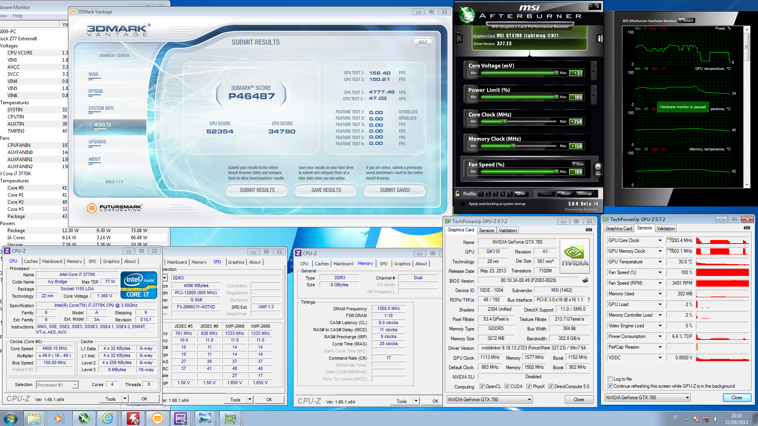The width and height of the screenshot is (758, 426).
Task: Open Kombustor via the 'K' icon
Action: pos(459,38)
